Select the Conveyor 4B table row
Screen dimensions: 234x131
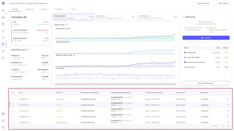(x=121, y=117)
